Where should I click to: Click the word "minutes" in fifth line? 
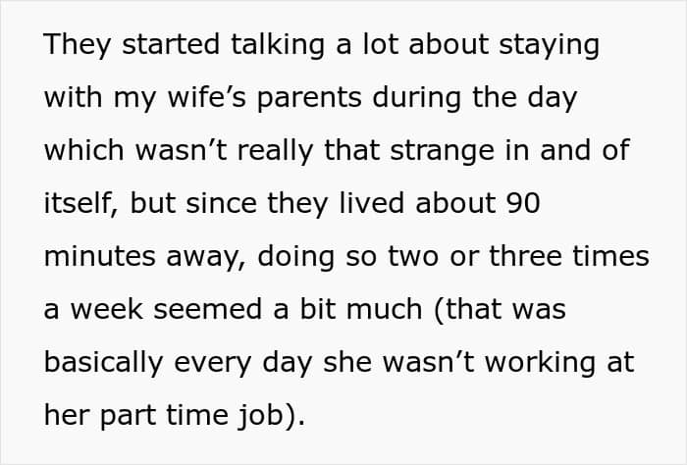point(99,257)
